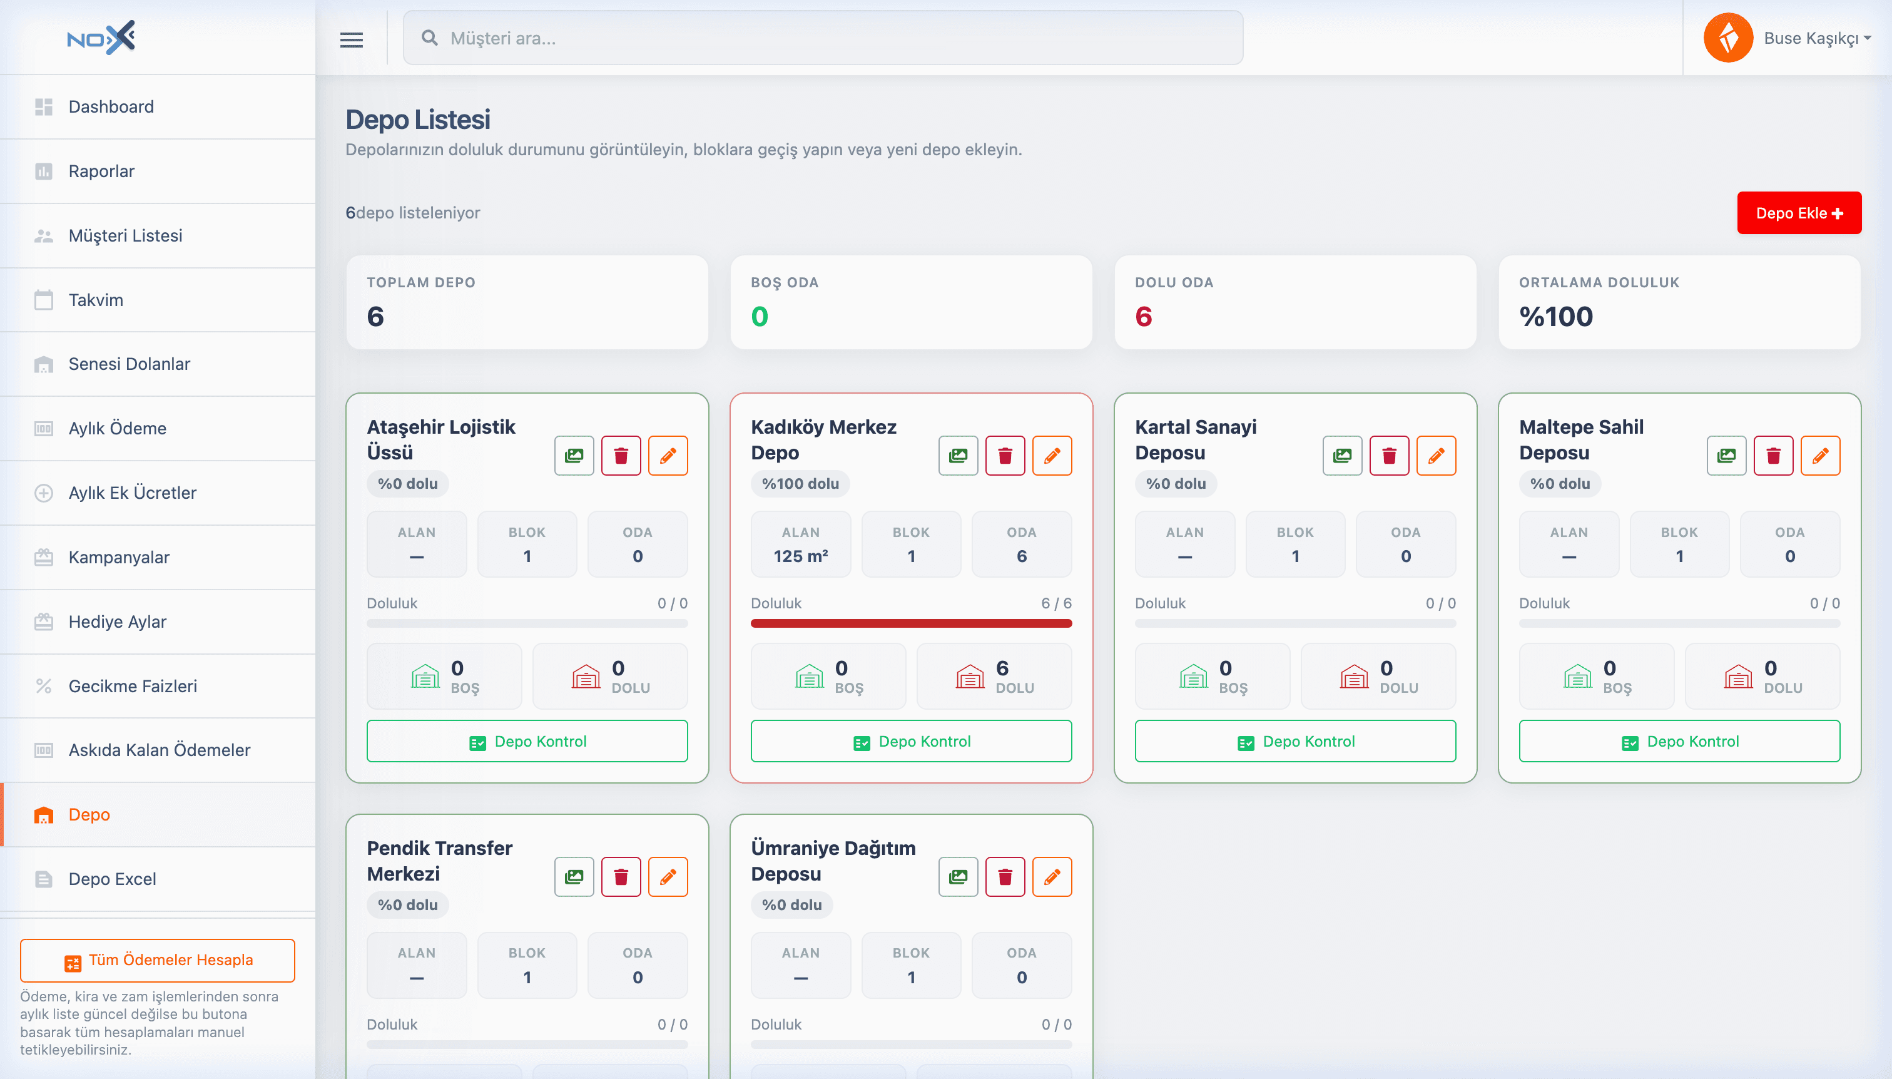
Task: Delete Kartal Sanayi Deposu via trash icon
Action: pyautogui.click(x=1389, y=455)
